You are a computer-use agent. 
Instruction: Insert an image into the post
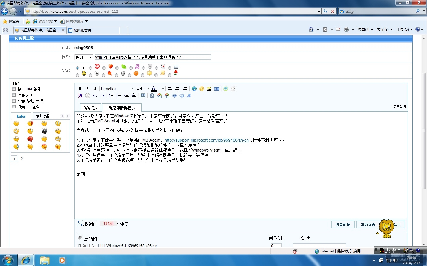click(x=209, y=89)
